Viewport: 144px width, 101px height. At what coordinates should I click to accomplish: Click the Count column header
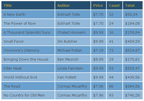coord(115,5)
